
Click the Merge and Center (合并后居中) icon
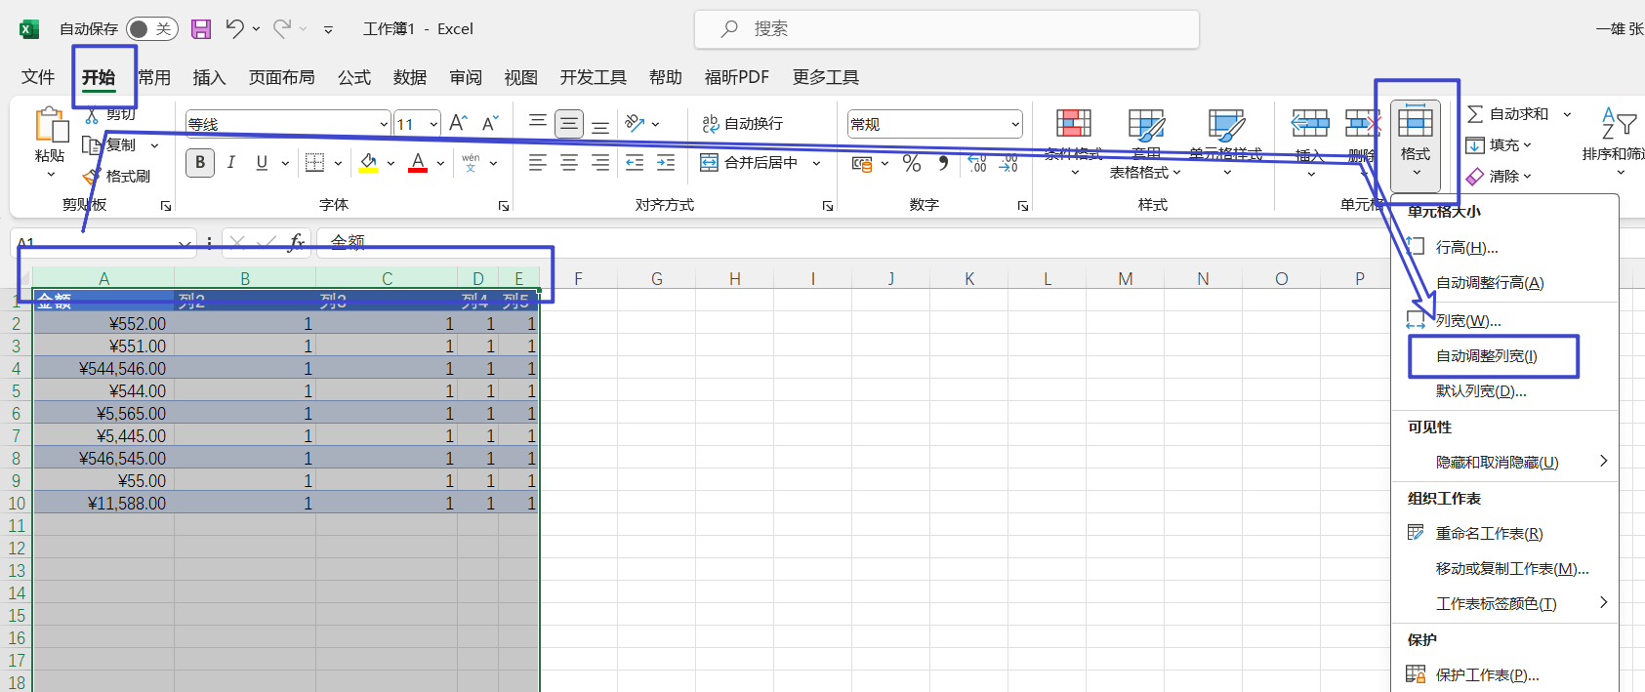tap(710, 163)
